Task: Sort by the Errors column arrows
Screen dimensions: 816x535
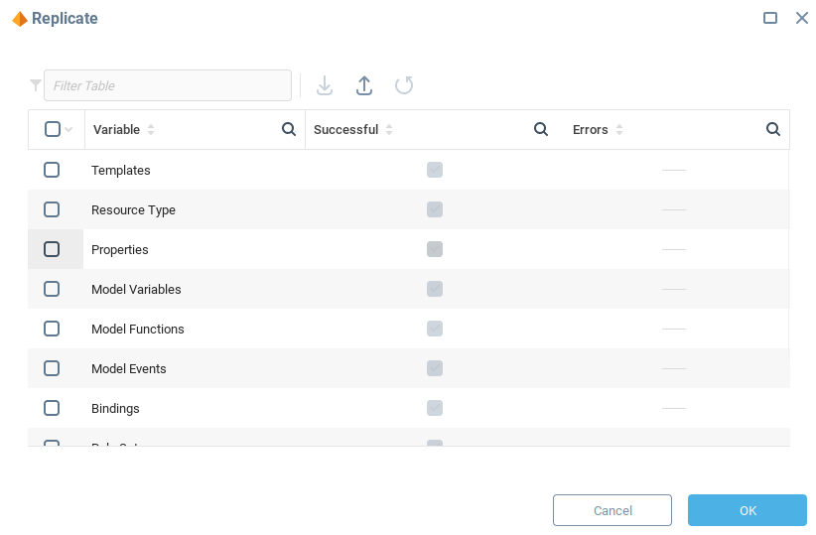Action: tap(619, 130)
